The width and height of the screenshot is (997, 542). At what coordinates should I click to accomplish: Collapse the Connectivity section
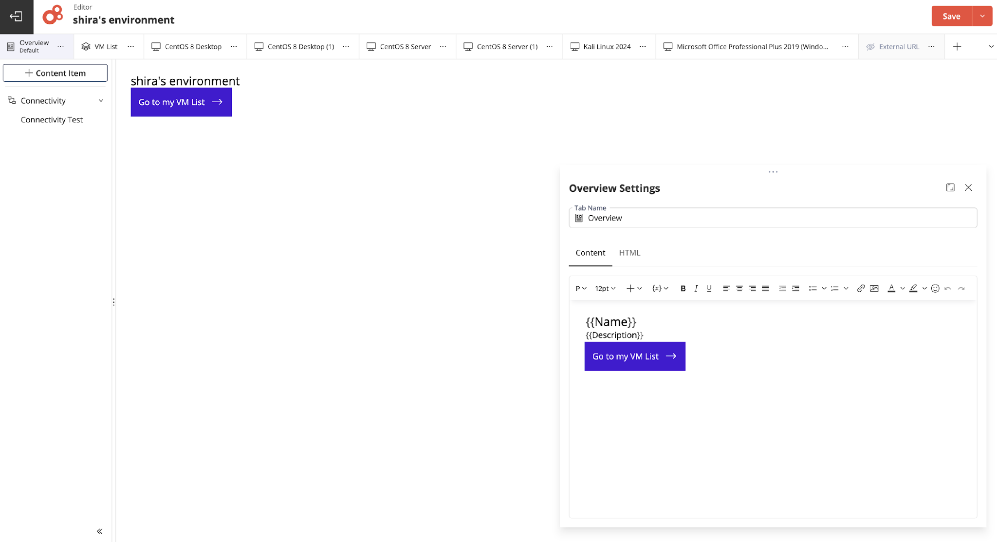(x=101, y=101)
